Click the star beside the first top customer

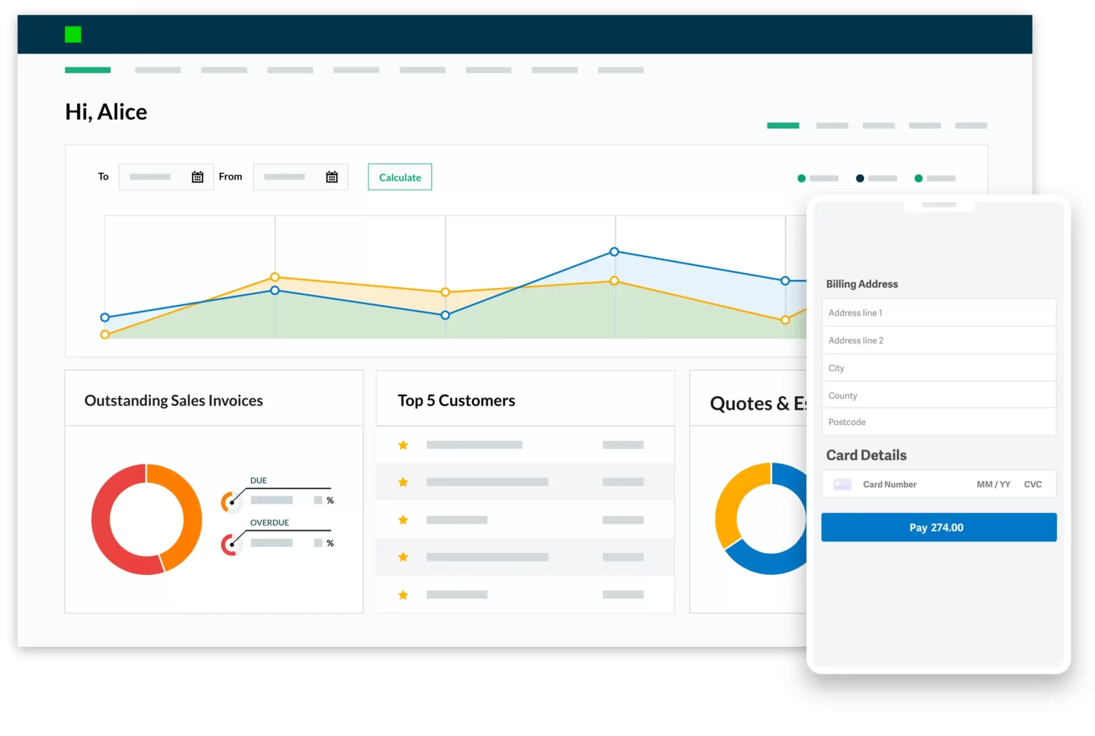point(403,444)
